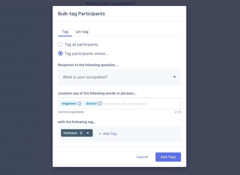240x175 pixels.
Task: Focus the Enter words or phrases field
Action: coord(141,104)
